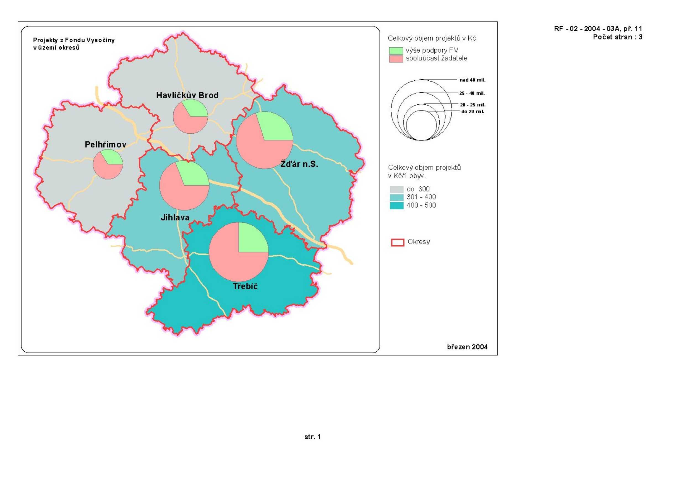Viewport: 684px width, 479px height.
Task: Click the 301 - 400 legend text
Action: (421, 197)
